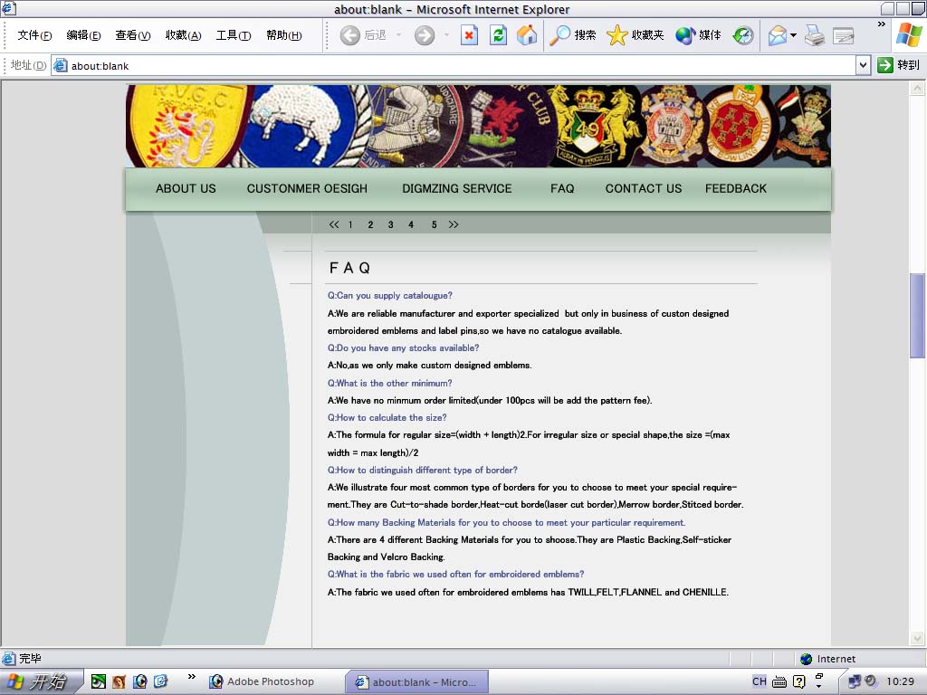Open the 收藏(A) menu
Screen dimensions: 927x695
point(183,35)
